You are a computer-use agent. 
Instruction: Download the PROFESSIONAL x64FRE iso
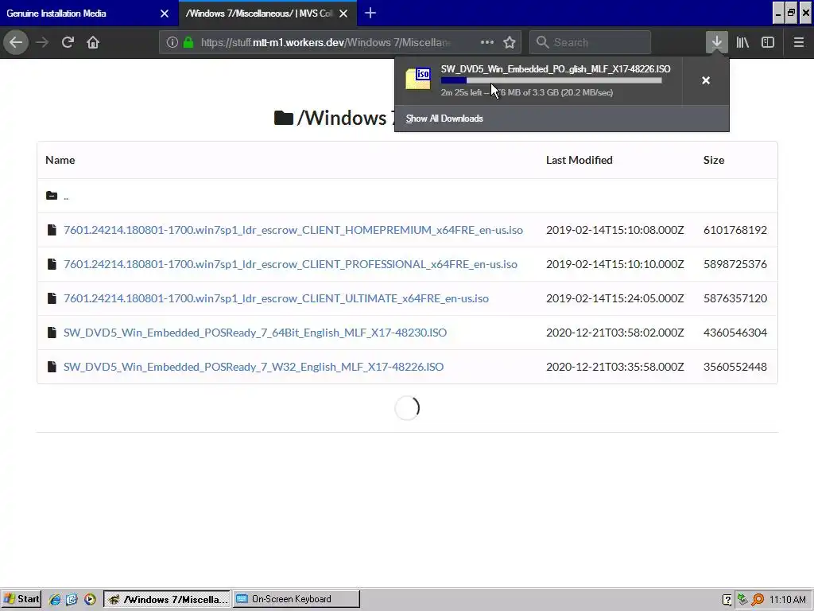click(x=290, y=264)
